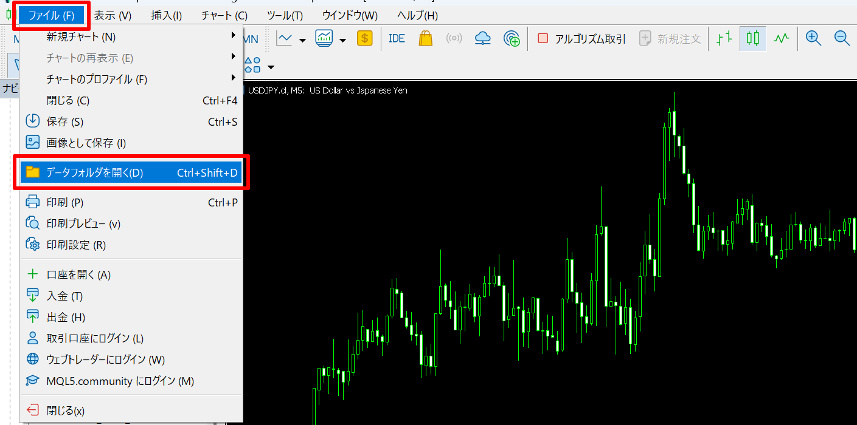Activate the MQL5 cloud storage icon
Image resolution: width=857 pixels, height=425 pixels.
[482, 38]
